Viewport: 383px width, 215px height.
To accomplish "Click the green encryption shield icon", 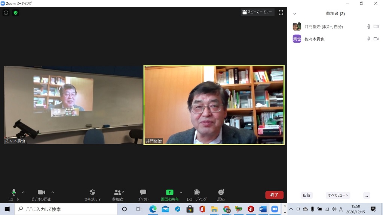I will (x=15, y=13).
